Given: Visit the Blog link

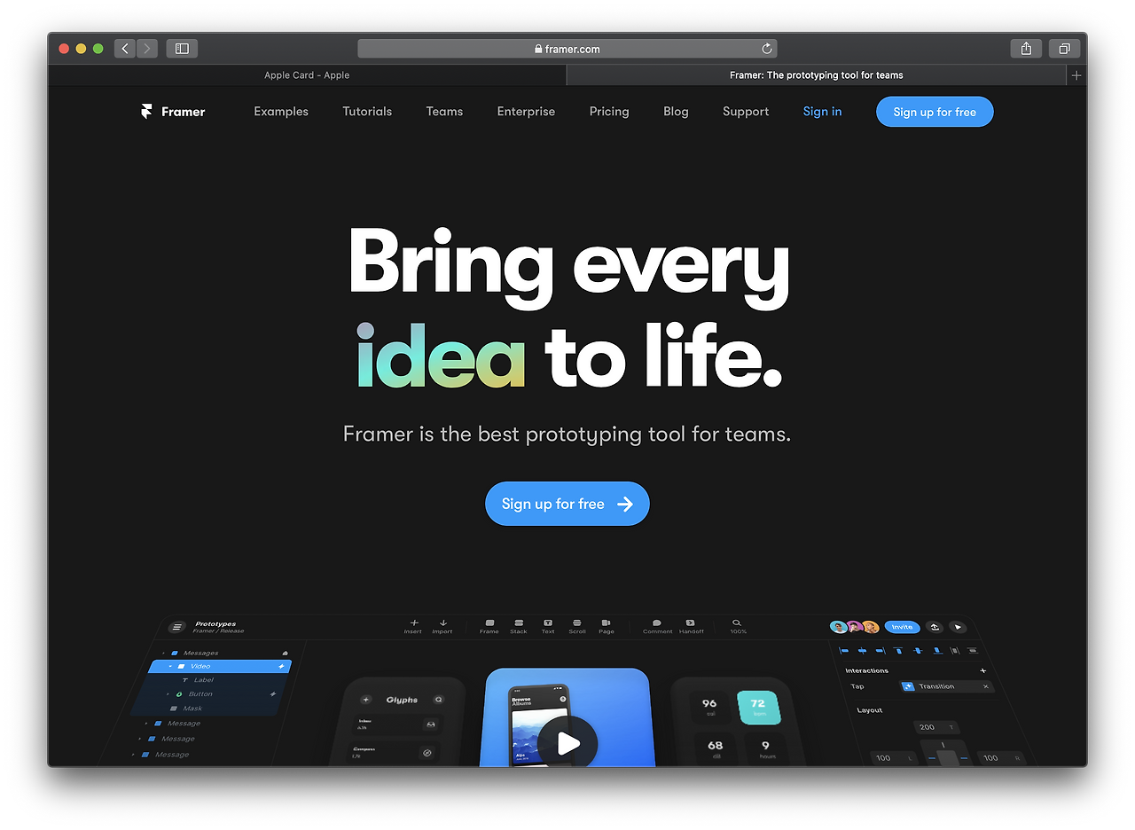Looking at the screenshot, I should (676, 112).
